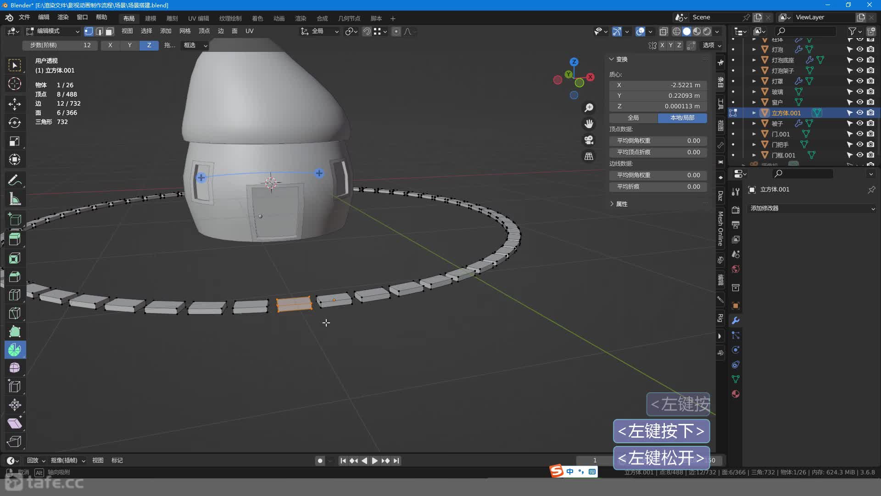This screenshot has width=881, height=496.
Task: Click the 质心 X value field
Action: coord(658,85)
